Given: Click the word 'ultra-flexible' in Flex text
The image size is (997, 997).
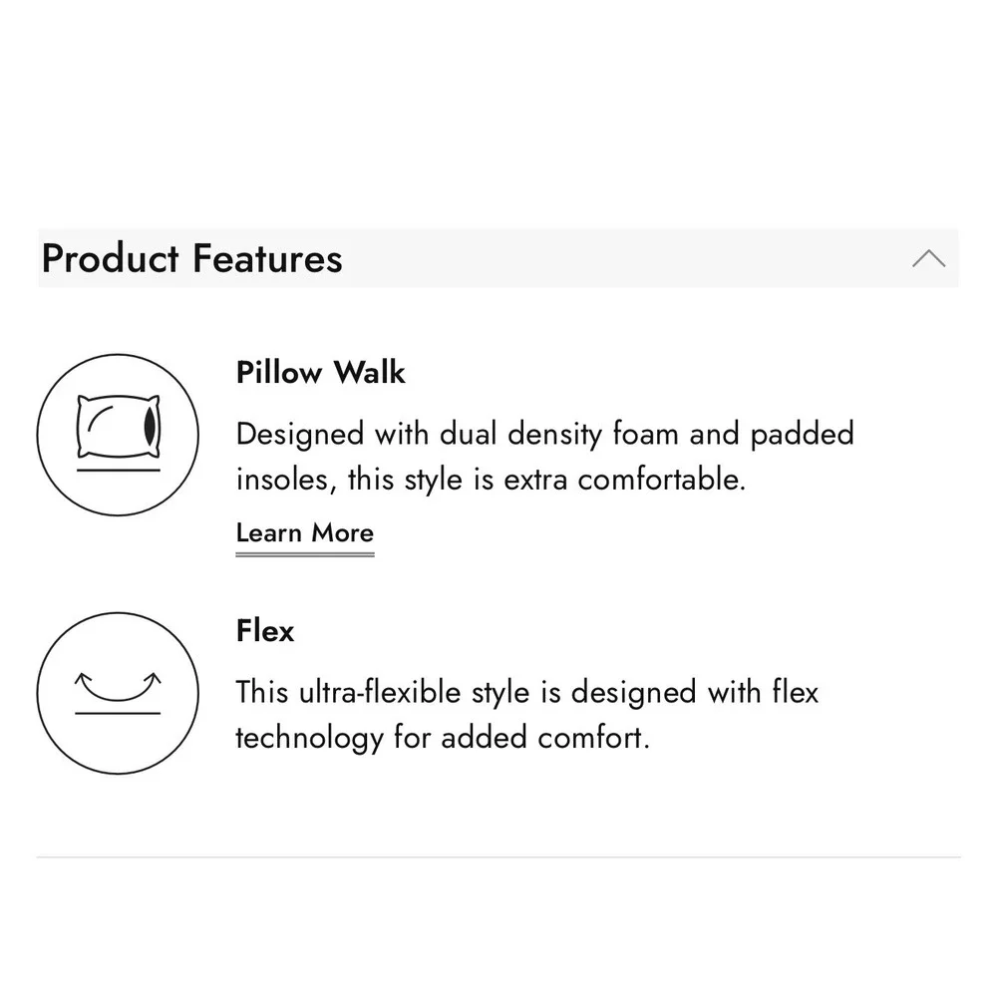Looking at the screenshot, I should pos(380,692).
